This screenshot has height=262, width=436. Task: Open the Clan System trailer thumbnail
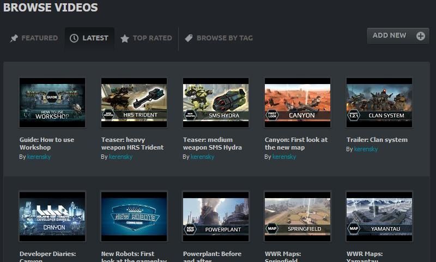pos(379,103)
